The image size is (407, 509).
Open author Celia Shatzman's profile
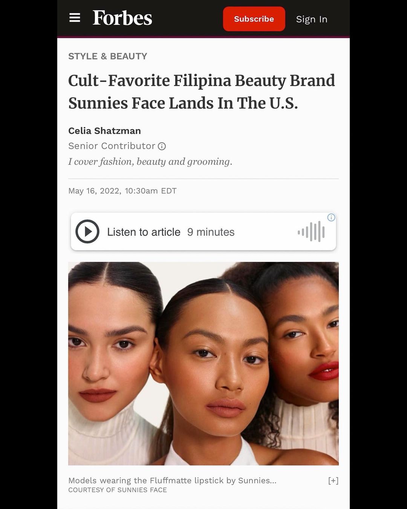coord(104,131)
